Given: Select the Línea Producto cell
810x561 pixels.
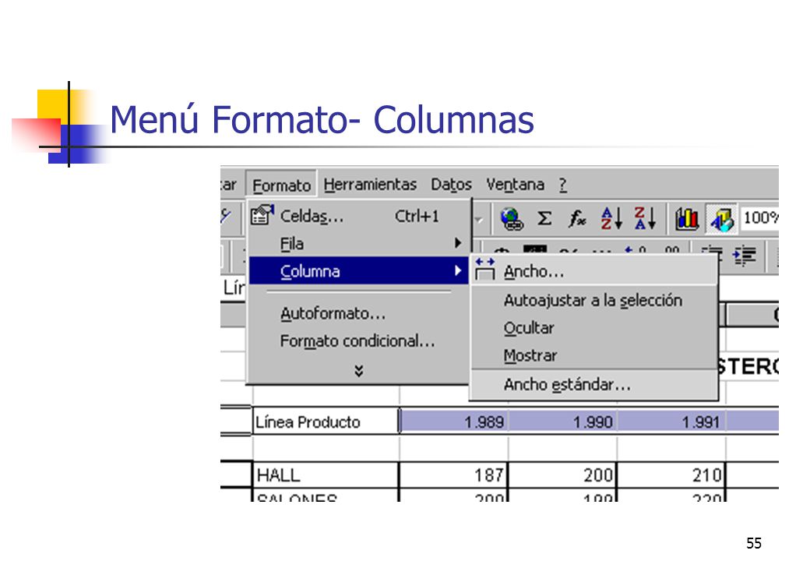Looking at the screenshot, I should pyautogui.click(x=326, y=422).
